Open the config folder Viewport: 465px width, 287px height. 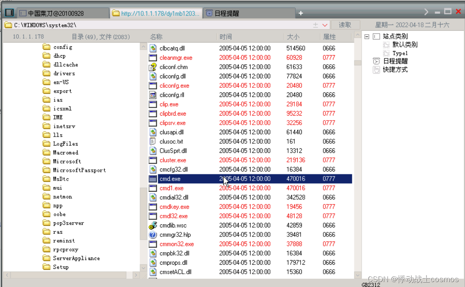[63, 47]
